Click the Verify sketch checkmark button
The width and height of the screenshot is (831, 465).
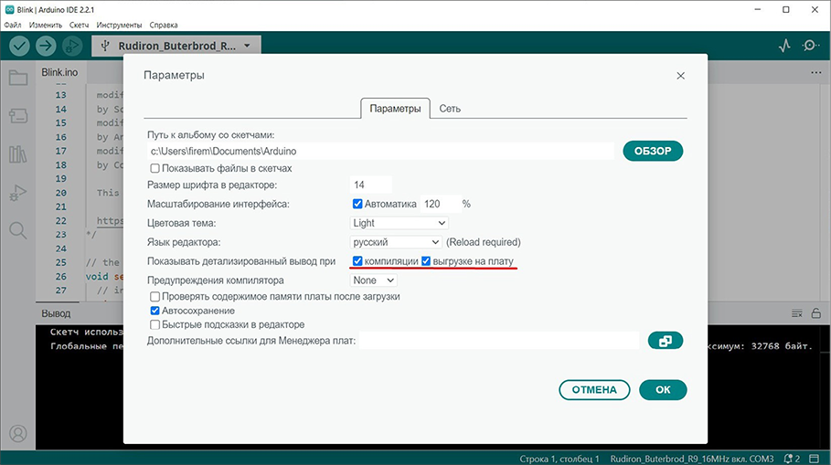click(19, 46)
